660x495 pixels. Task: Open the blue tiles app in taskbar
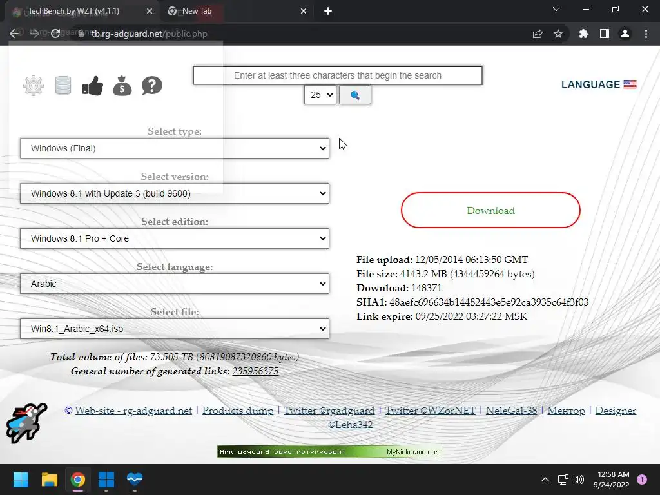[106, 480]
